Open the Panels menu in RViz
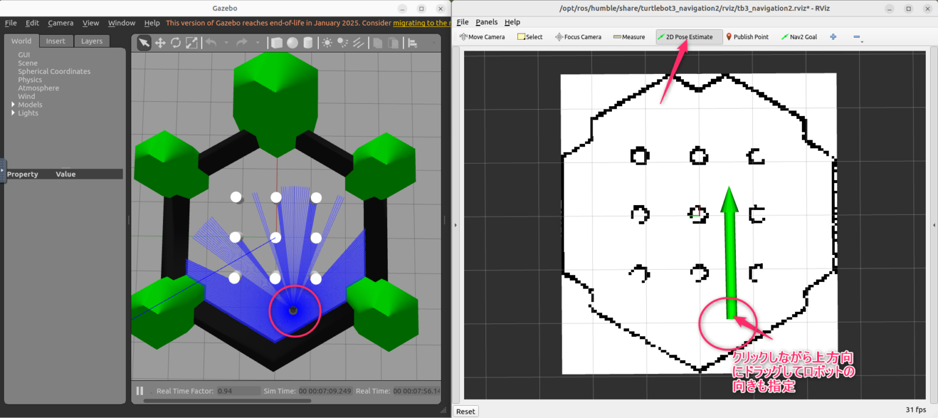Image resolution: width=938 pixels, height=418 pixels. pos(486,22)
